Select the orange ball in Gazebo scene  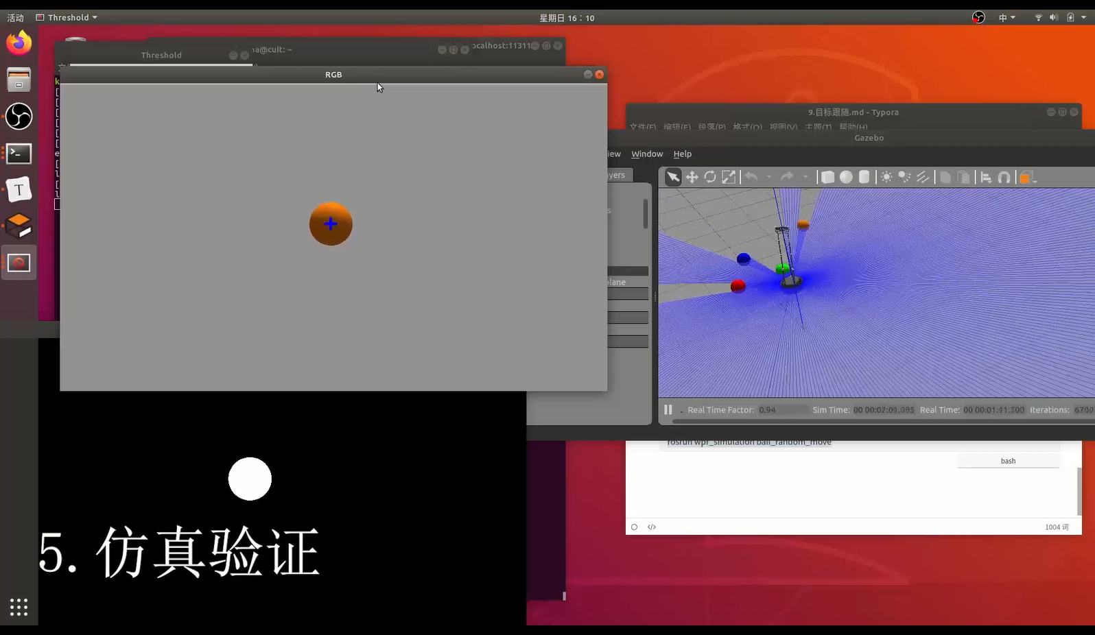point(803,224)
